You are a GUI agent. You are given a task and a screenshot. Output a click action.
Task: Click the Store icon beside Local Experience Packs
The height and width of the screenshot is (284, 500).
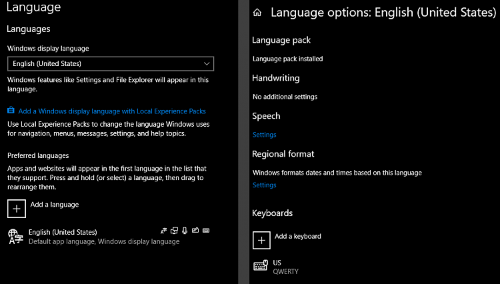tap(11, 110)
